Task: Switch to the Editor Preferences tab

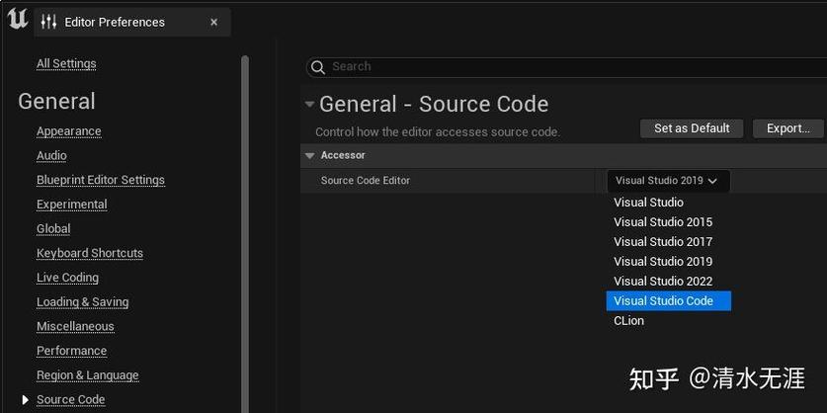Action: coord(131,22)
